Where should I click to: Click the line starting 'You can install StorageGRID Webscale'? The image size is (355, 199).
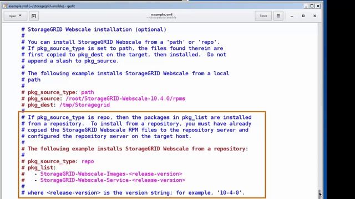click(121, 42)
